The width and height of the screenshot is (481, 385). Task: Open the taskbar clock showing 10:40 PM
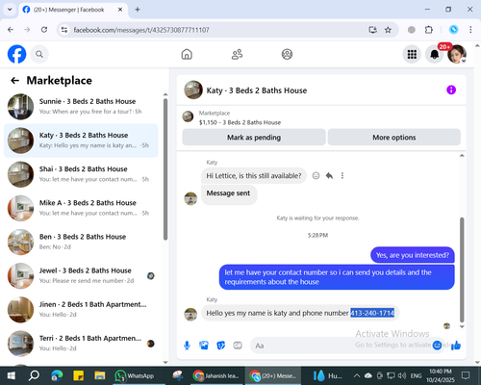tap(441, 375)
